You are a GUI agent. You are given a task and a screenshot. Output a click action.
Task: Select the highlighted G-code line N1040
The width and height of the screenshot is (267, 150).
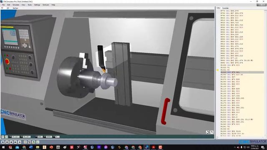(242, 72)
